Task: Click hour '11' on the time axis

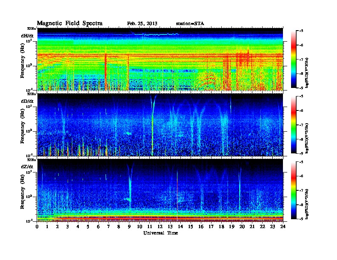Action: click(x=150, y=226)
